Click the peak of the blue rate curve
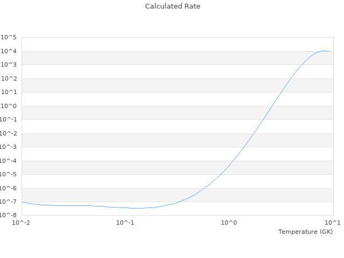Viewport: 344px width, 258px height. pos(324,51)
